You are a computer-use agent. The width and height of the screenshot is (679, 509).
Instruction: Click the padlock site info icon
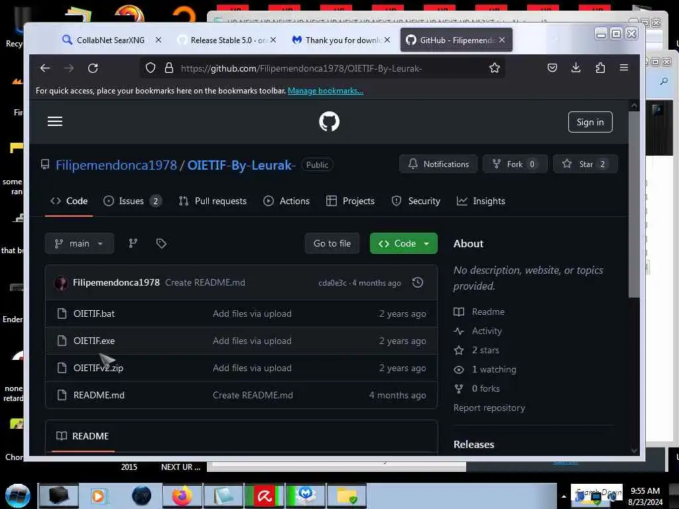tap(169, 68)
